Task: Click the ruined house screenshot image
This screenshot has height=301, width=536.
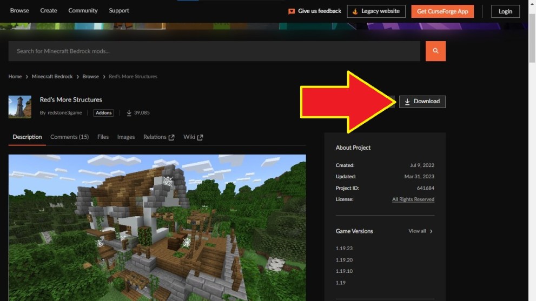Action: (x=157, y=228)
